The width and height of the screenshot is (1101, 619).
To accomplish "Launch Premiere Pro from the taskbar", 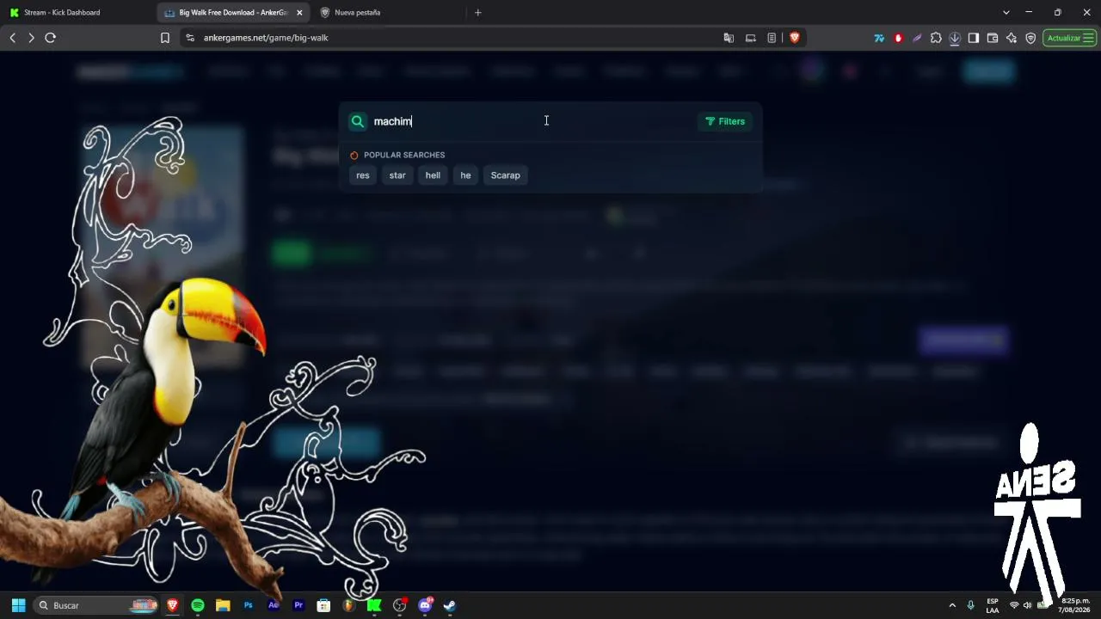I will click(298, 605).
